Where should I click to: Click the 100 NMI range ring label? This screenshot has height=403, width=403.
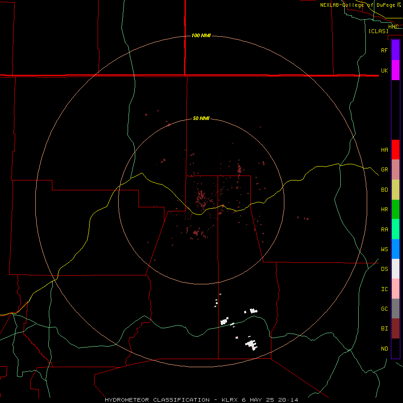[x=201, y=35]
